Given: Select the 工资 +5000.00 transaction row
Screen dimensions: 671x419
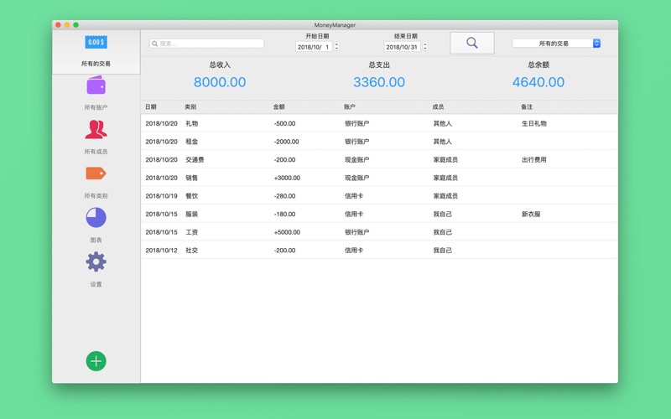Looking at the screenshot, I should (377, 232).
